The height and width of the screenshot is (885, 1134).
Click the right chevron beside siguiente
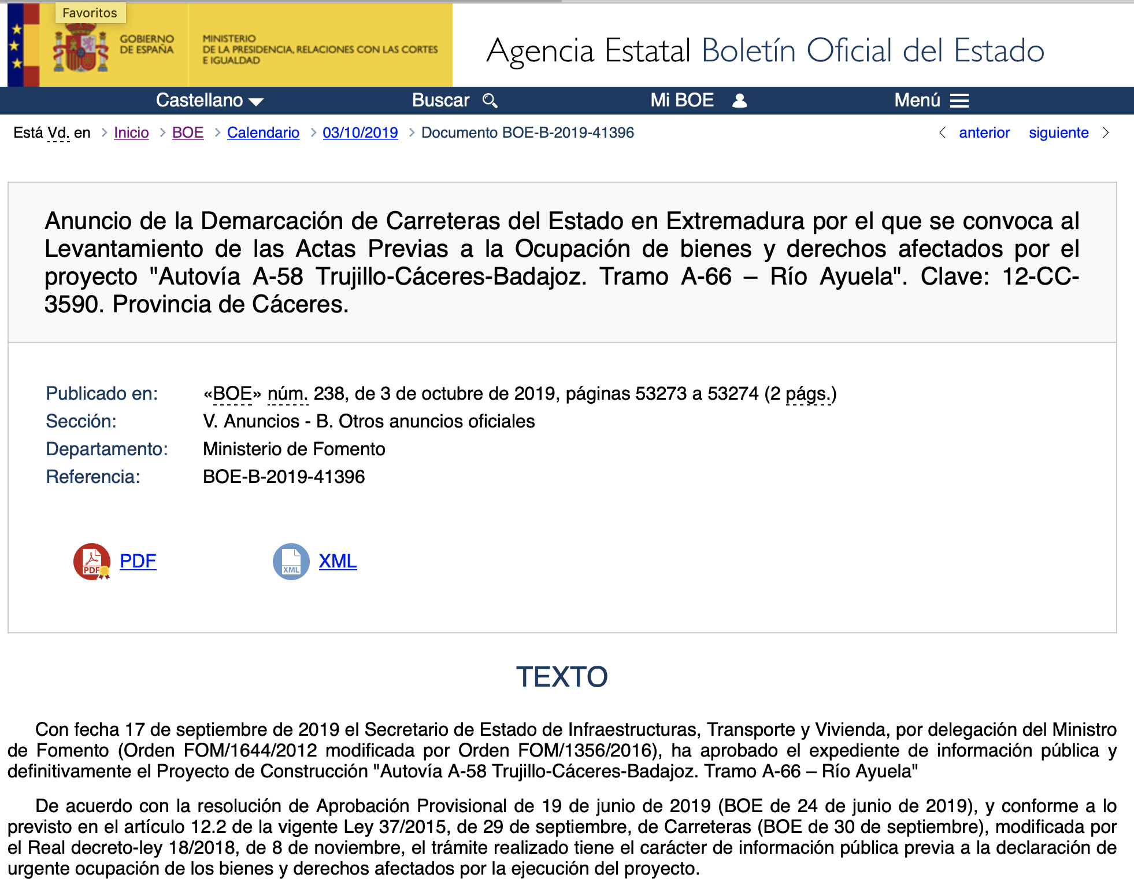pos(1106,132)
